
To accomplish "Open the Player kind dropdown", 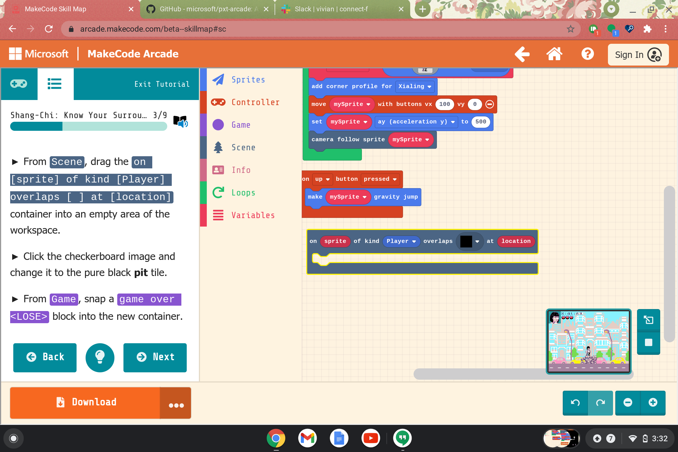I will pyautogui.click(x=401, y=241).
